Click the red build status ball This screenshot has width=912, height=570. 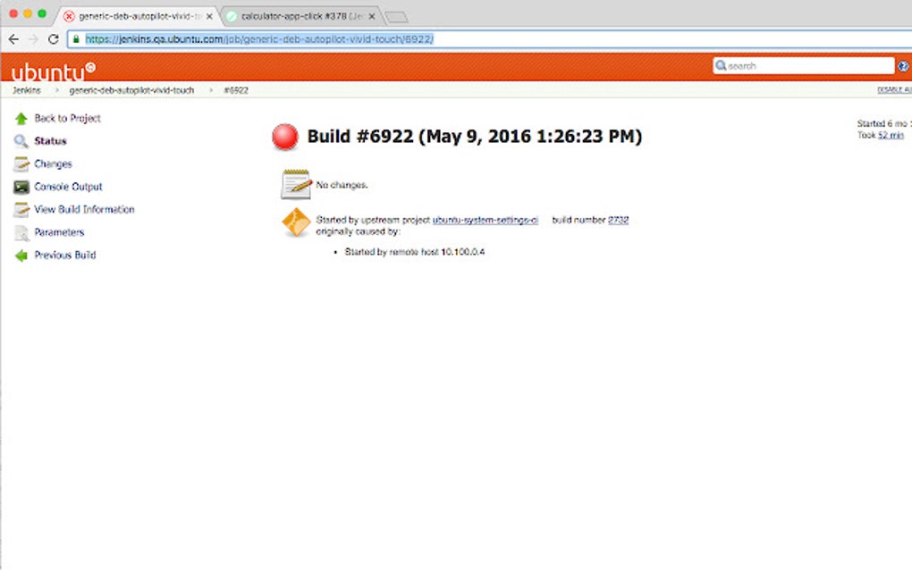click(285, 136)
